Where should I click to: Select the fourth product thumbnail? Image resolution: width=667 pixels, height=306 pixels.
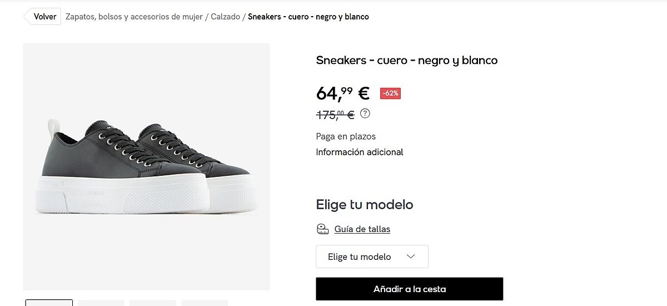pyautogui.click(x=205, y=303)
